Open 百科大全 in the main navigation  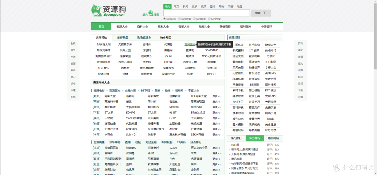point(142,27)
